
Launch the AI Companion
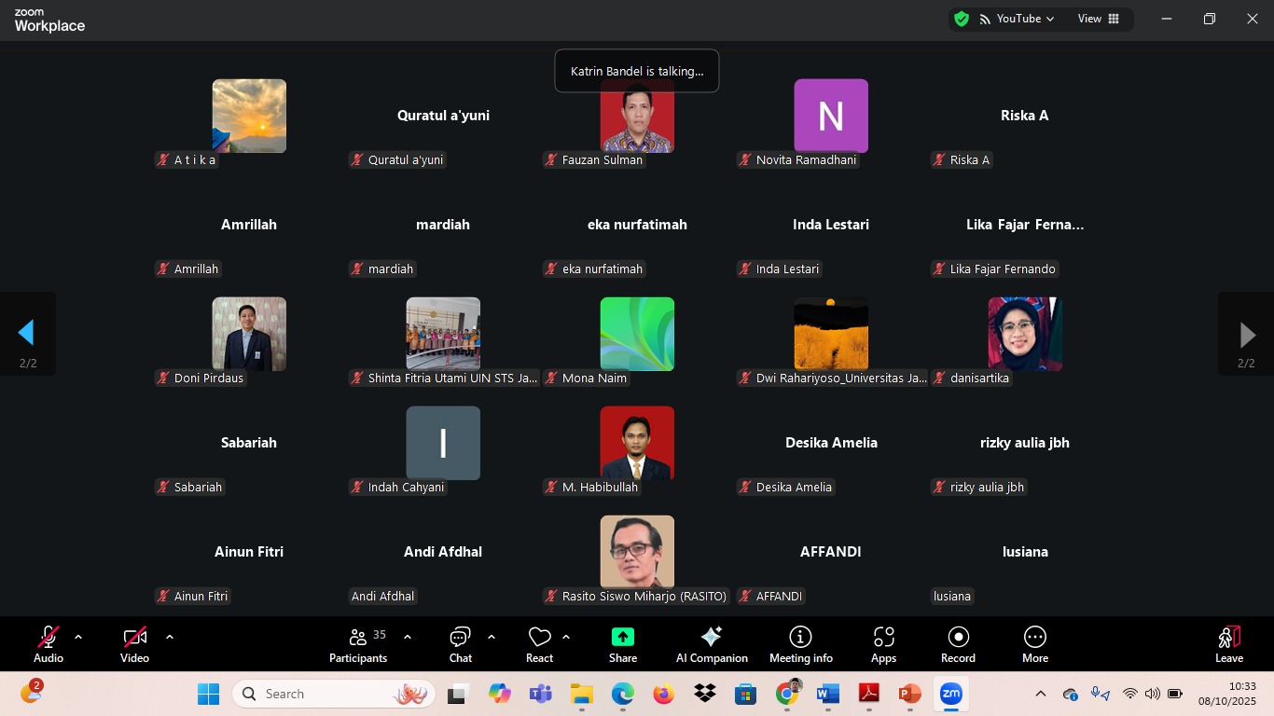pos(712,645)
